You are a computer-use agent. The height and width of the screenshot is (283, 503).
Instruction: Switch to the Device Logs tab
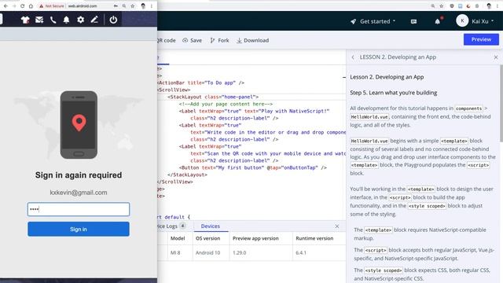171,226
